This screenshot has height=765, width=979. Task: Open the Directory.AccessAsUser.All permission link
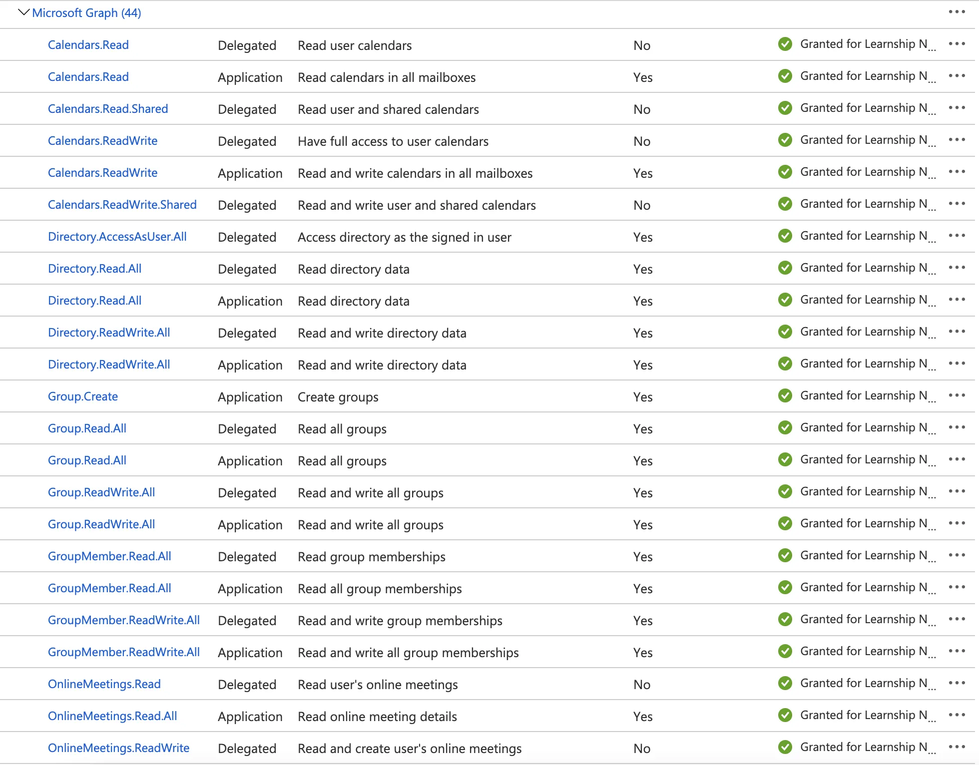tap(117, 237)
